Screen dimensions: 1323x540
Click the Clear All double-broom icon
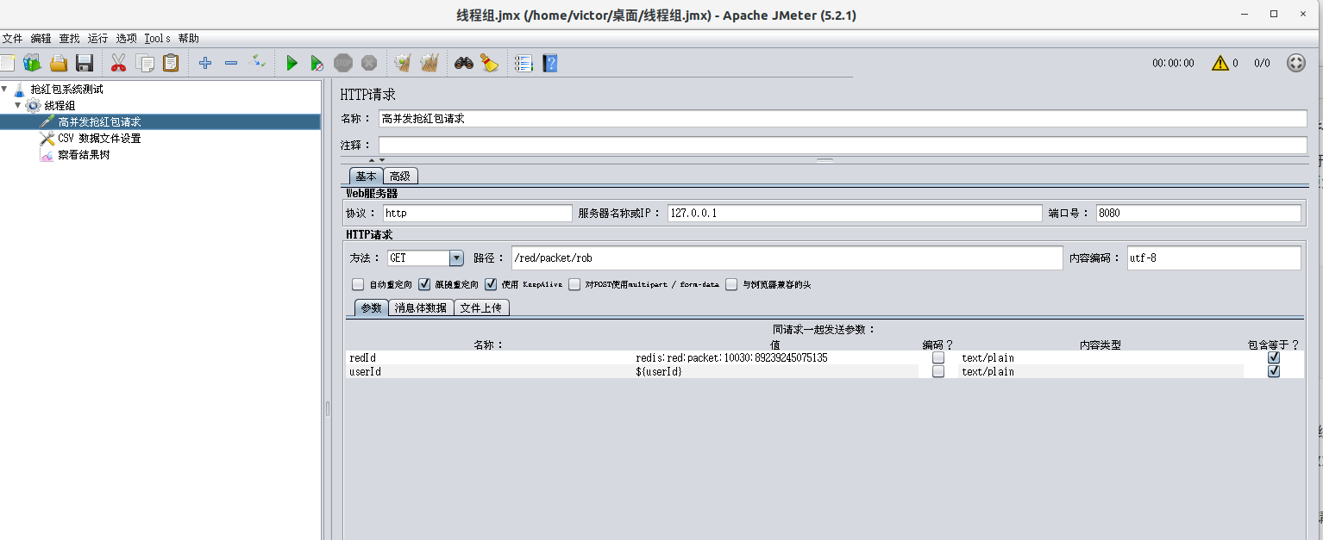[x=430, y=63]
